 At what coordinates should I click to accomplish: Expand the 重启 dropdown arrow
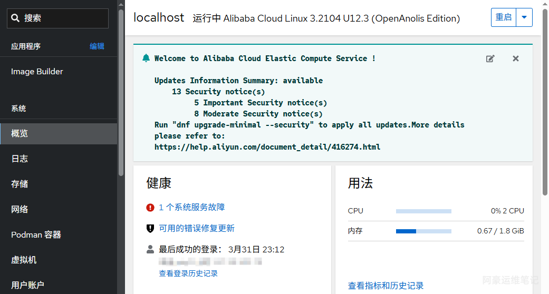pos(524,17)
